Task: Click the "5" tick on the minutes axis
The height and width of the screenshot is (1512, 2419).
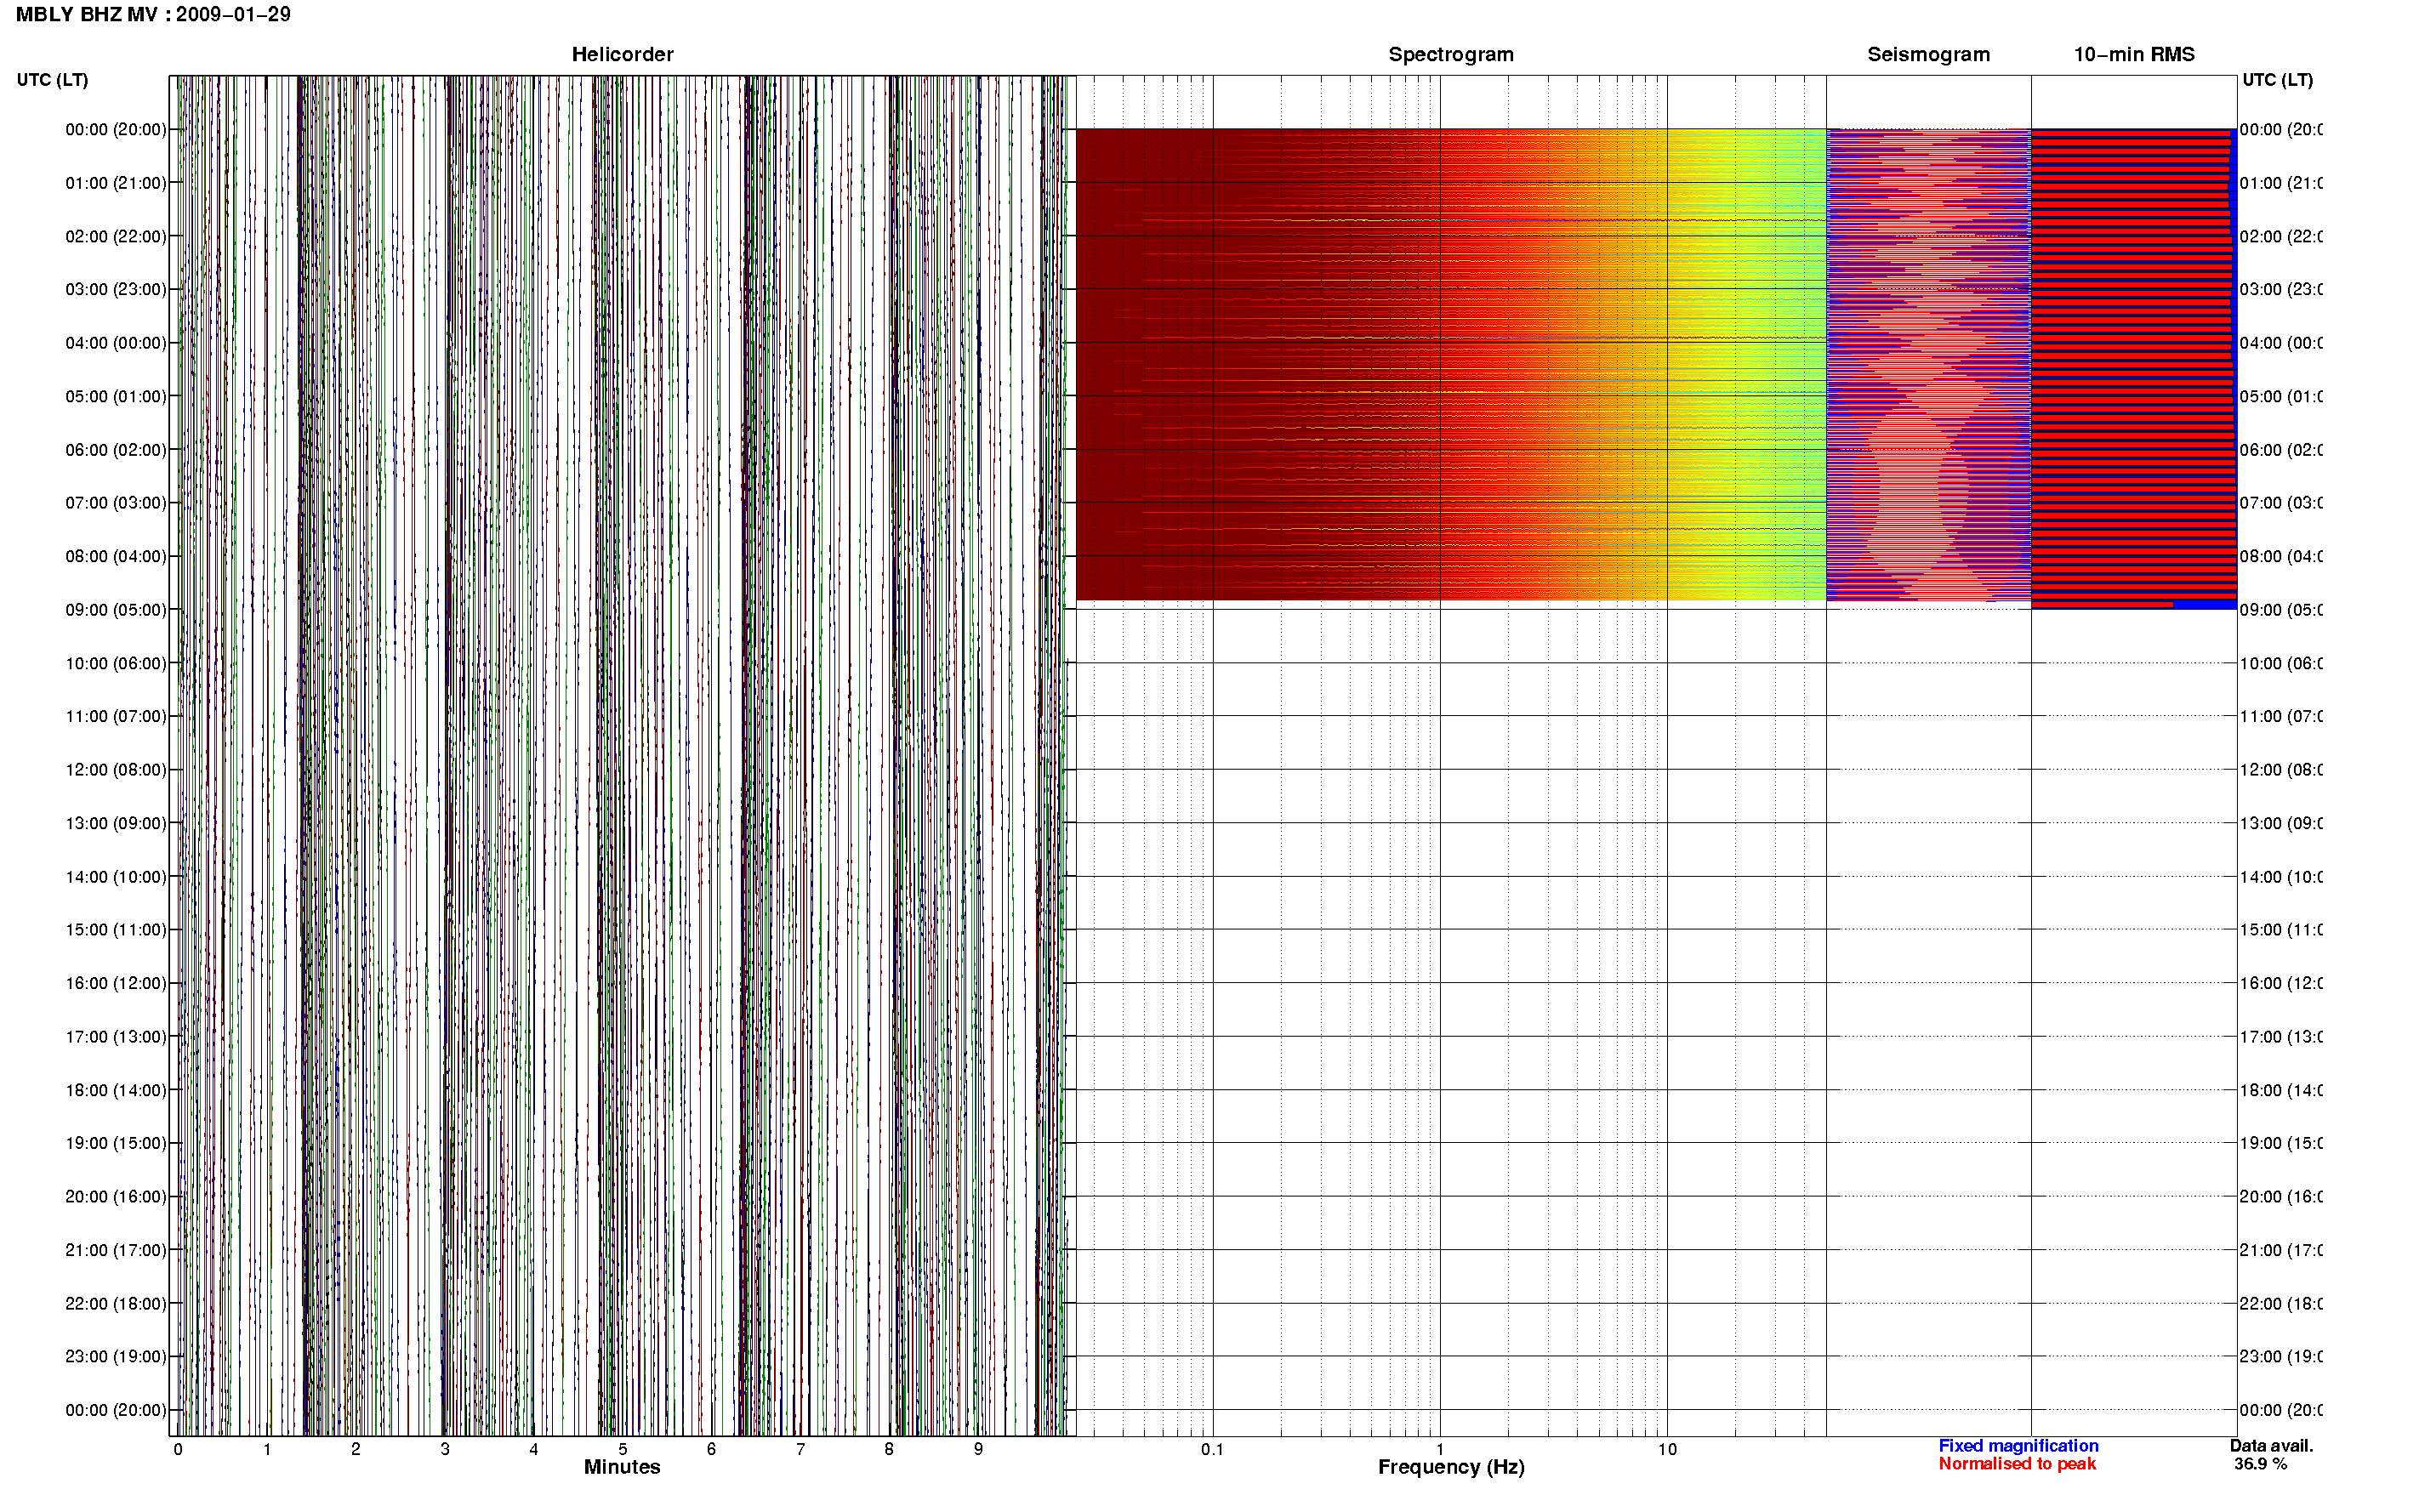Action: pos(622,1449)
